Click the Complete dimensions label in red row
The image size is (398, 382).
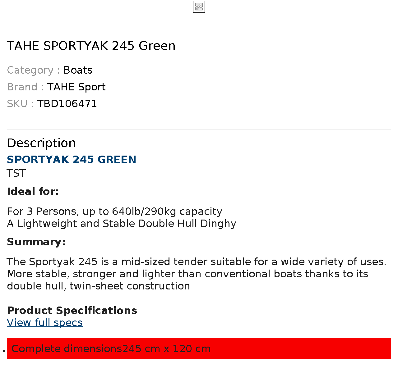(67, 349)
